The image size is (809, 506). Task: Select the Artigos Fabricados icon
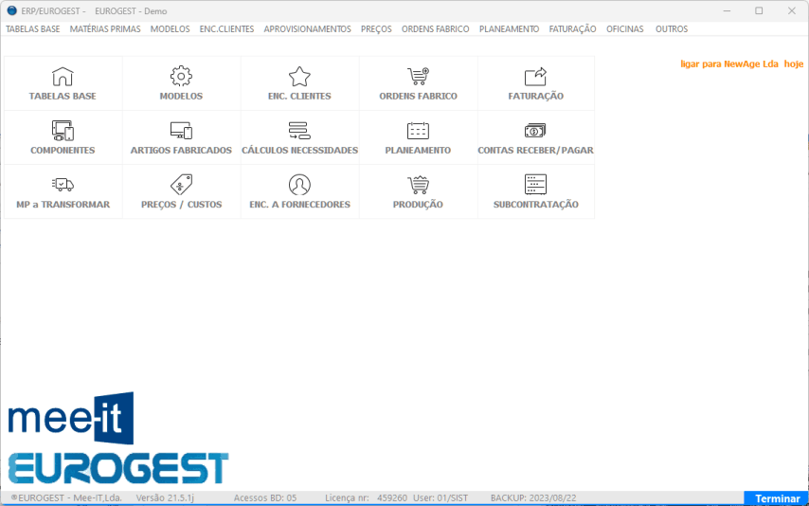point(181,131)
